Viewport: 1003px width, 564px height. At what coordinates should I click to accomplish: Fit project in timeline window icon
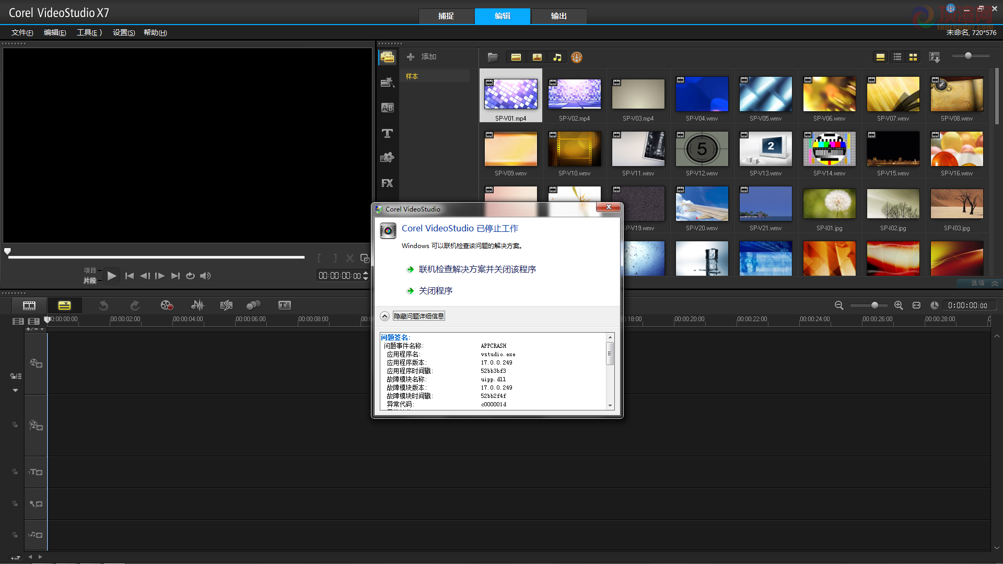tap(916, 305)
